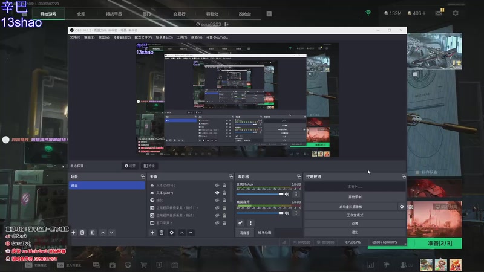Select the 桌面 scene in scene list

pyautogui.click(x=107, y=186)
